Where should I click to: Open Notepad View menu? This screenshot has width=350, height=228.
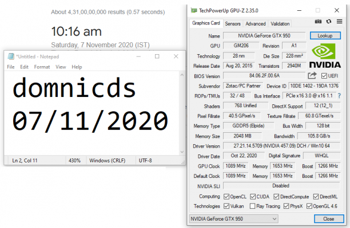[x=61, y=67]
